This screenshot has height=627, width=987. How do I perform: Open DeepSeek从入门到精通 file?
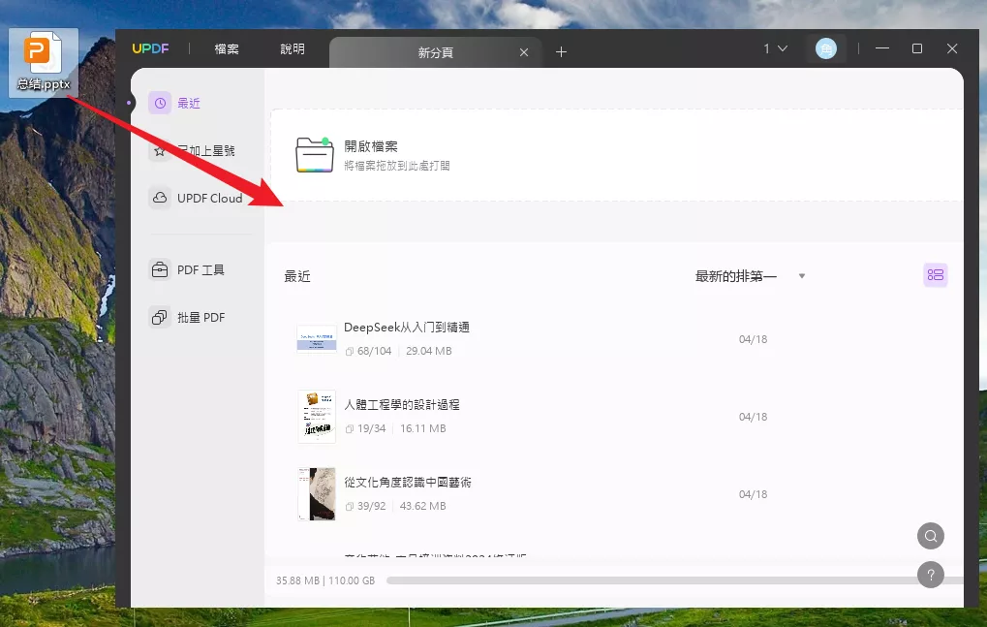pyautogui.click(x=406, y=328)
